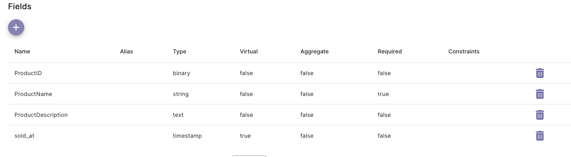This screenshot has height=157, width=571.
Task: Open the sold_at row
Action: click(289, 136)
